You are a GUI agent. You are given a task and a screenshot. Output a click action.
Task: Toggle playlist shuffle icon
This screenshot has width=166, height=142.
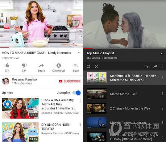[97, 66]
